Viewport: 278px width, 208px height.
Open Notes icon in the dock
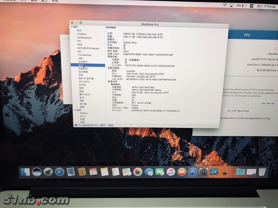click(105, 172)
